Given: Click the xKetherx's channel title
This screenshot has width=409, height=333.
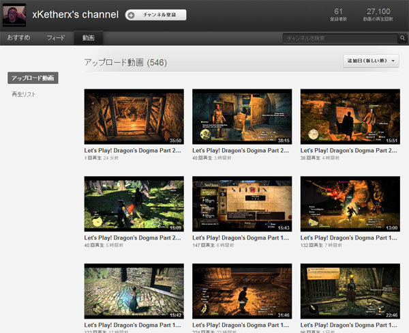Looking at the screenshot, I should pyautogui.click(x=76, y=14).
